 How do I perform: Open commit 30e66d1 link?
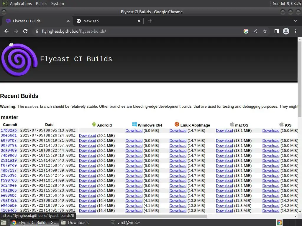pyautogui.click(x=9, y=135)
